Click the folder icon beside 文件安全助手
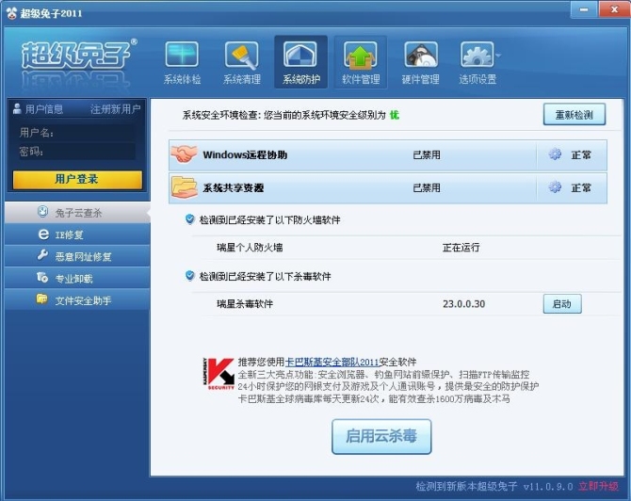Image resolution: width=631 pixels, height=501 pixels. (x=41, y=299)
